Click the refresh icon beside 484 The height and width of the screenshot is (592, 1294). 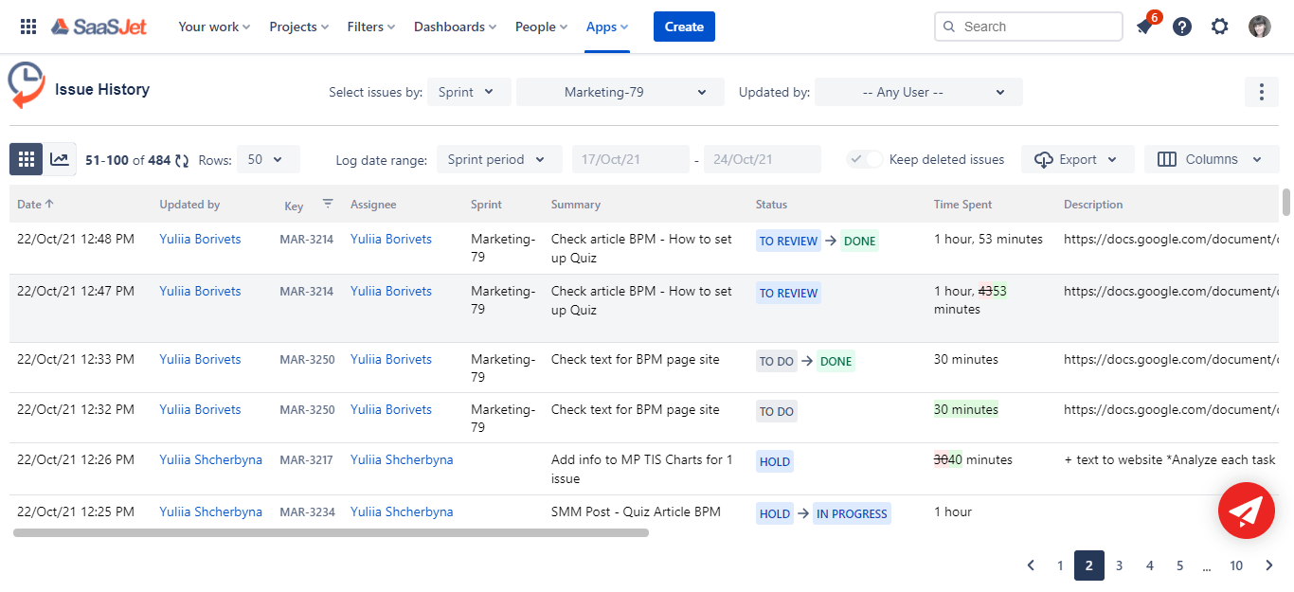pyautogui.click(x=182, y=161)
